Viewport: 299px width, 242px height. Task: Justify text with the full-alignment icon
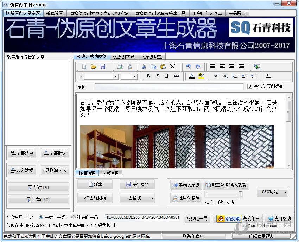tap(212, 66)
